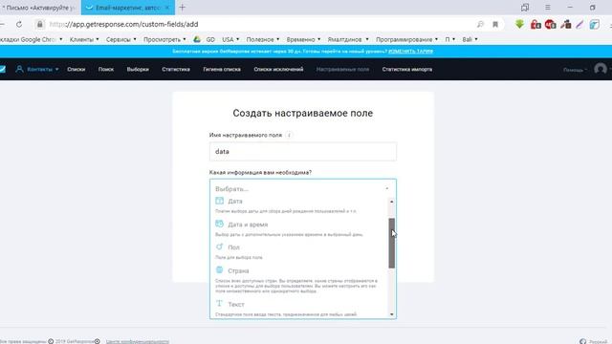Open the Ямалтдинов bookmark folder
The width and height of the screenshot is (612, 344).
pos(348,39)
